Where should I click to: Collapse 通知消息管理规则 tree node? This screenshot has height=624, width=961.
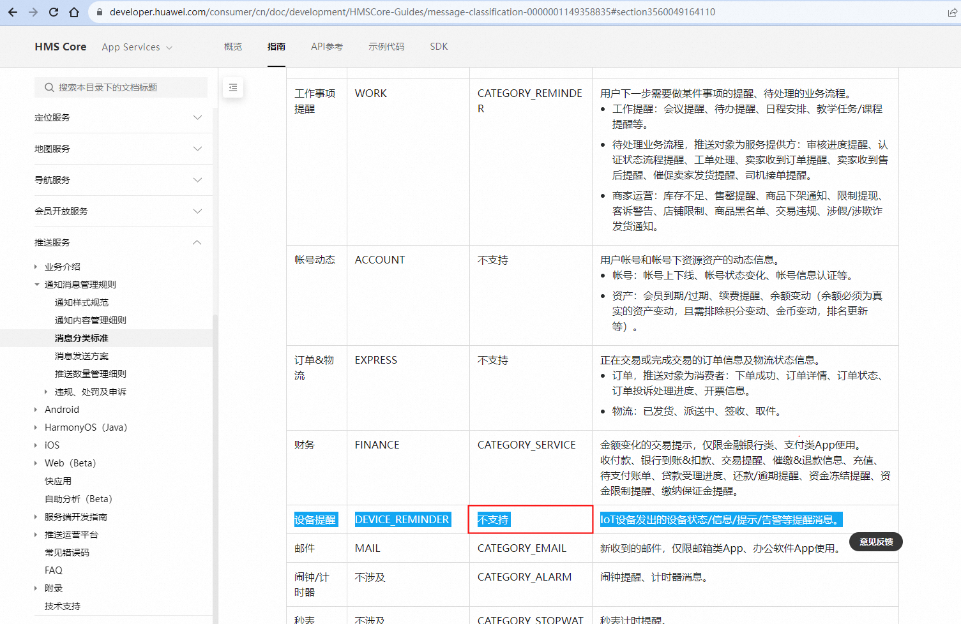(x=36, y=285)
